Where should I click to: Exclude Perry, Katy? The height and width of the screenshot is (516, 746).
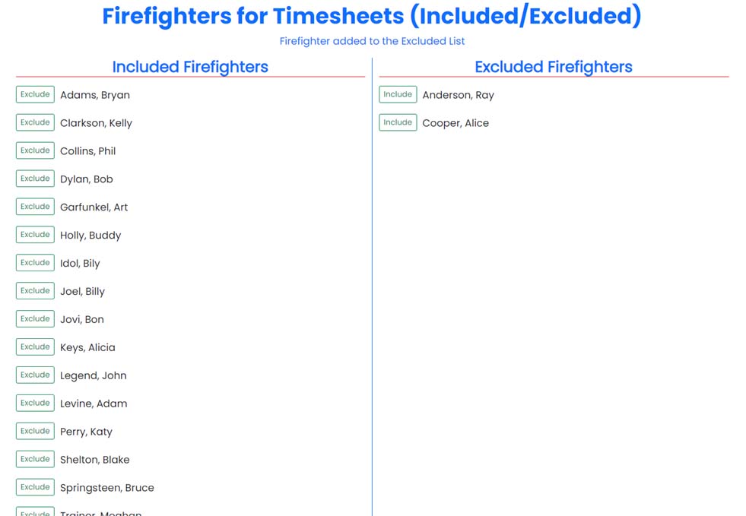[x=34, y=431]
